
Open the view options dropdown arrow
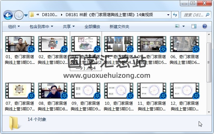[183, 26]
